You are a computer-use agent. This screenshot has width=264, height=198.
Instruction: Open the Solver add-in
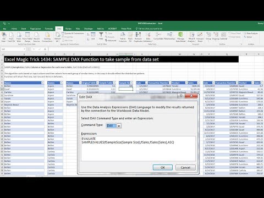click(x=248, y=37)
